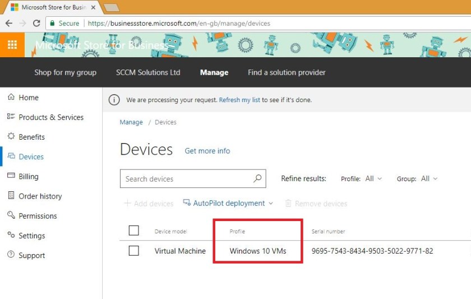Click serial number 9695-7543-8434-9503-5022-9771-82
471x299 pixels.
click(x=372, y=251)
